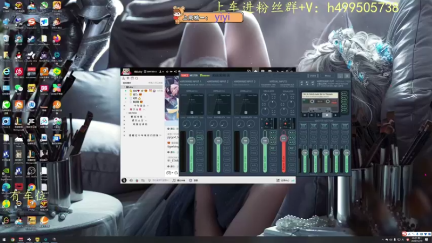The width and height of the screenshot is (432, 243).
Task: Open the app center icon in YY
Action: [278, 180]
